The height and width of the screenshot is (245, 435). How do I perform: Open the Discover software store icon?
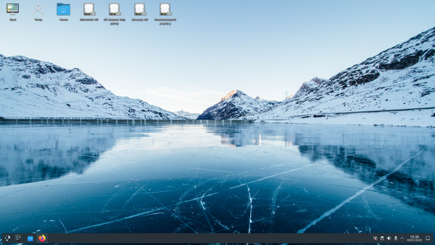pyautogui.click(x=30, y=238)
